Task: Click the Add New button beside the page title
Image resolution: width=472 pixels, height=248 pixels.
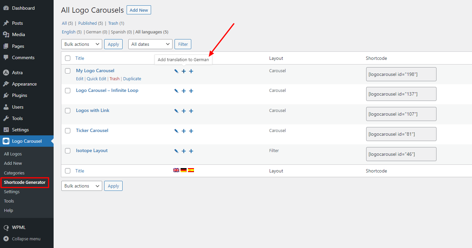Action: 139,10
